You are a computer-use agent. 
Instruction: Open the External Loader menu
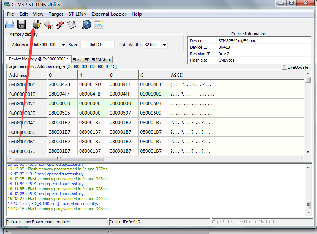pyautogui.click(x=109, y=14)
